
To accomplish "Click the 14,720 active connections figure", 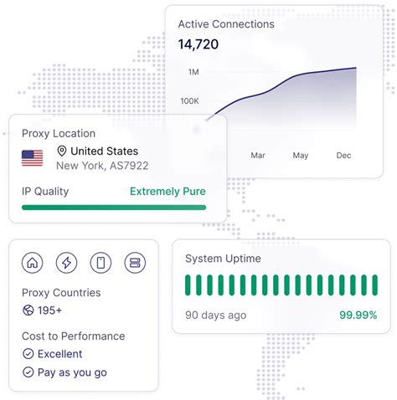I will pyautogui.click(x=198, y=44).
